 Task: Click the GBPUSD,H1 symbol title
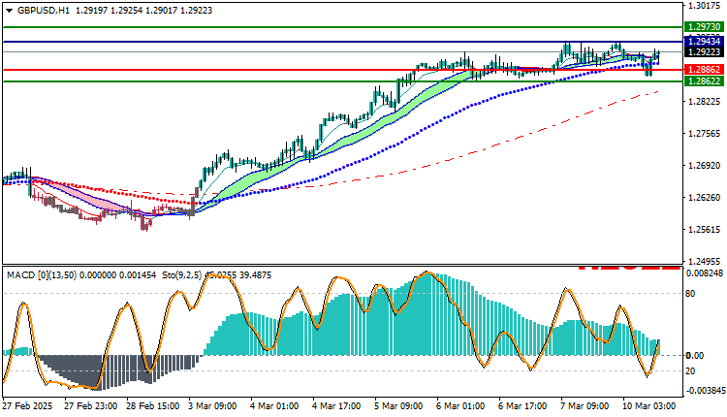(x=43, y=11)
